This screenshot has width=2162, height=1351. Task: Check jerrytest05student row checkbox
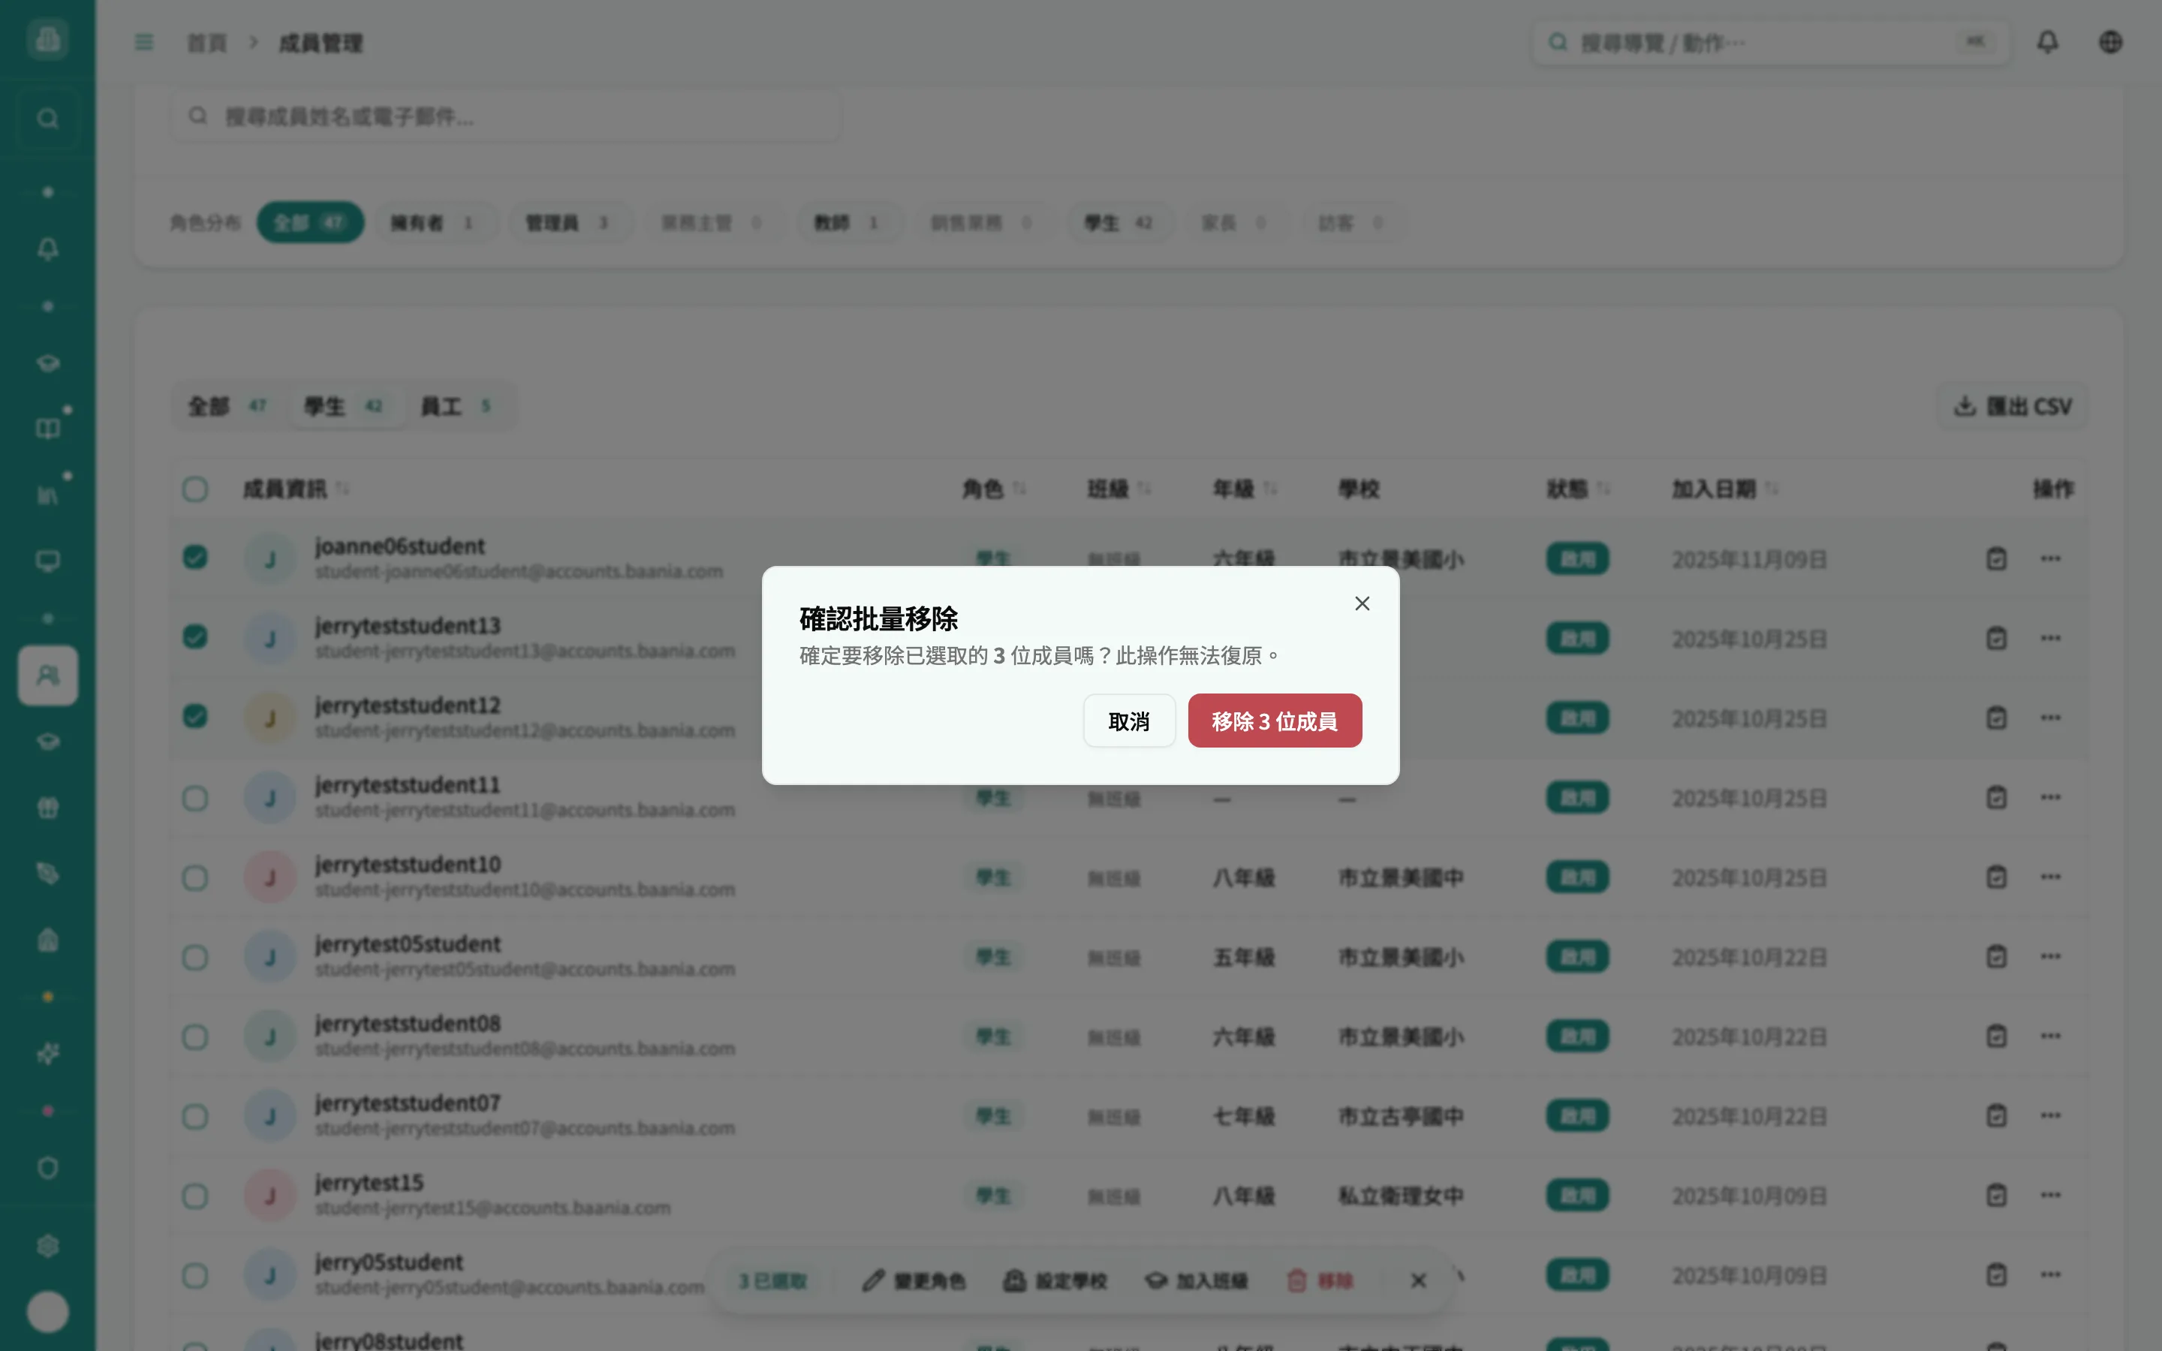tap(194, 958)
